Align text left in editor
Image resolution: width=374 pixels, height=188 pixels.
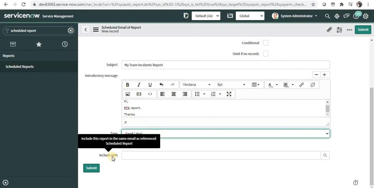pyautogui.click(x=162, y=94)
